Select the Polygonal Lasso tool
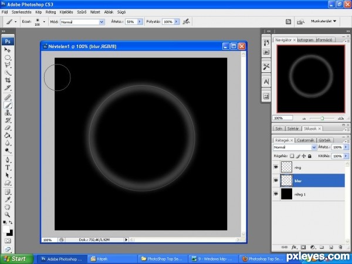Image resolution: width=352 pixels, height=264 pixels. [8, 65]
